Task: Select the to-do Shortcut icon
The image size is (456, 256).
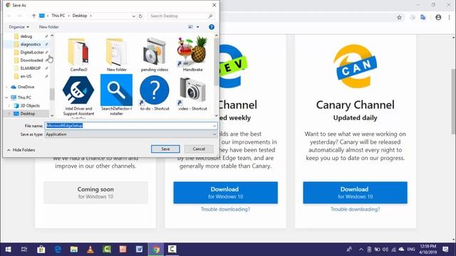Action: [x=155, y=90]
